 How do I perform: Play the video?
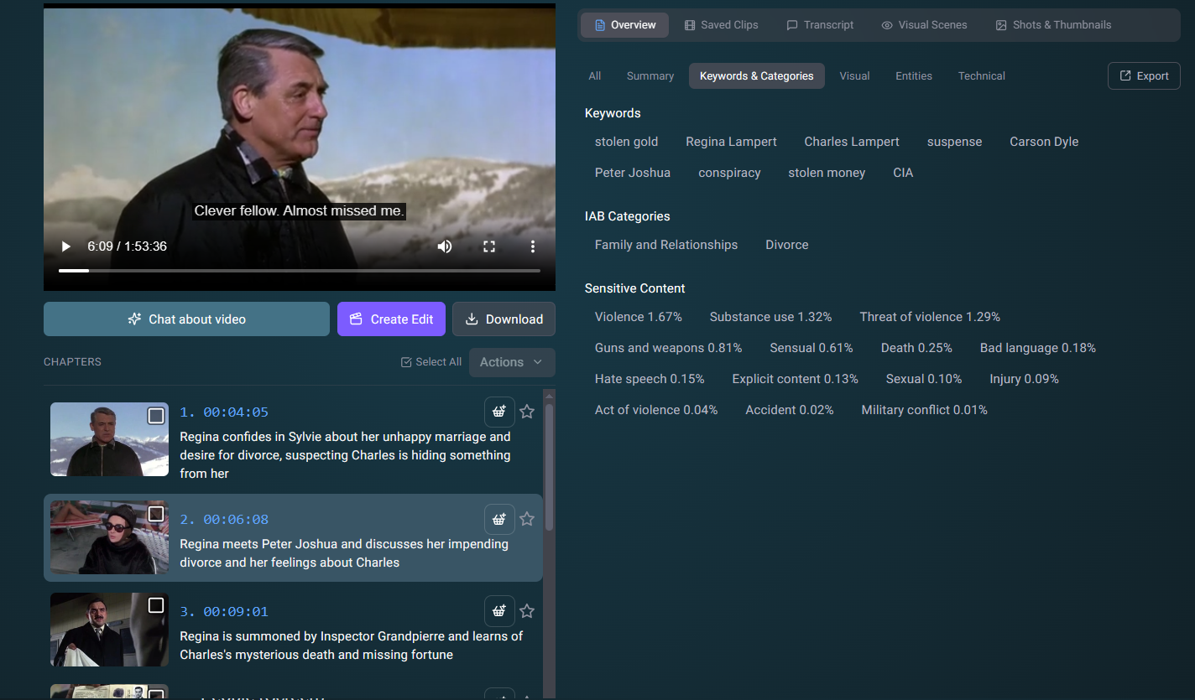pyautogui.click(x=65, y=246)
